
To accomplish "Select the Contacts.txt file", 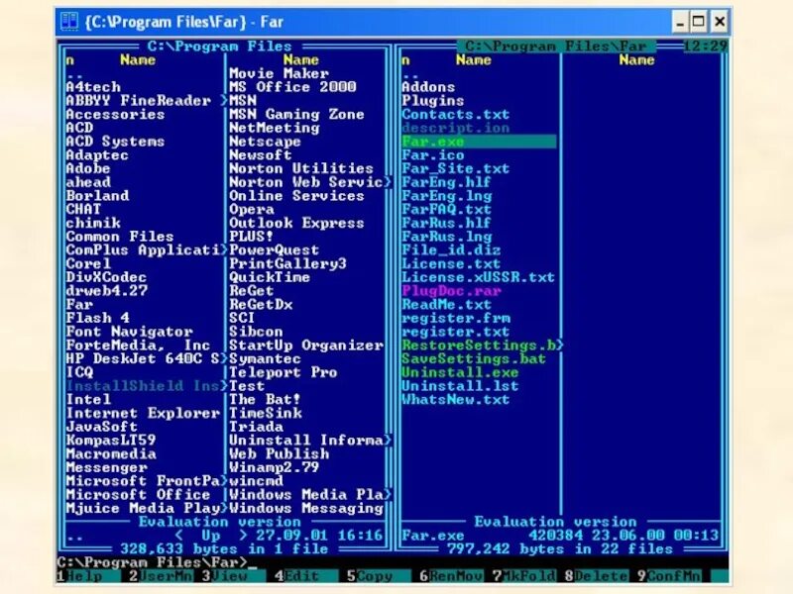I will [x=455, y=114].
